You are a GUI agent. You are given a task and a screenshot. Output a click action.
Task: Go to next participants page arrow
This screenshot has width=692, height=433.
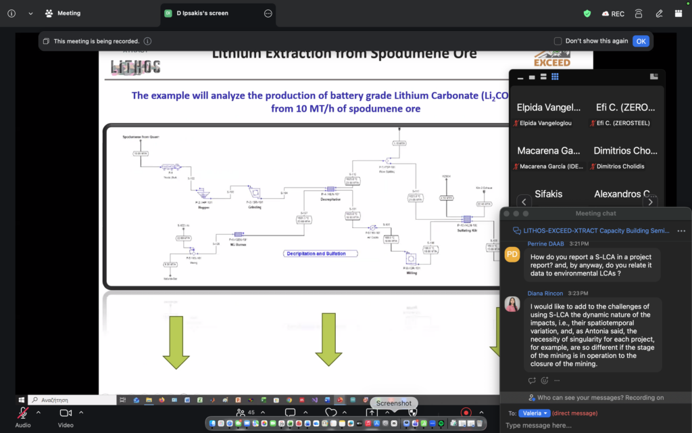[x=650, y=202]
